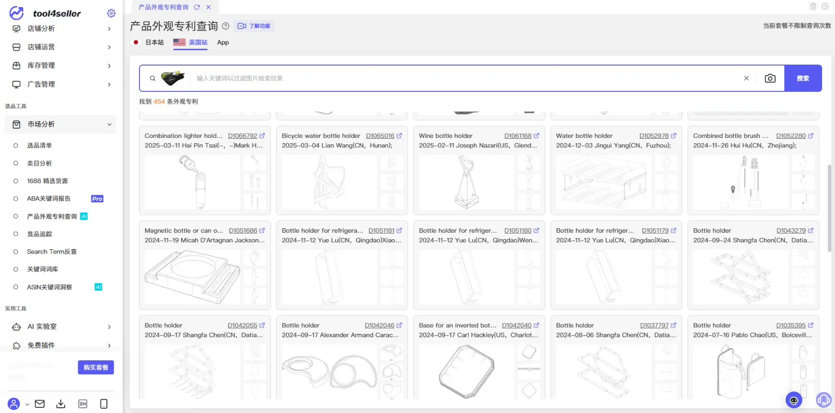Select the 美国站 tab
Screen dimensions: 835x413
190,42
